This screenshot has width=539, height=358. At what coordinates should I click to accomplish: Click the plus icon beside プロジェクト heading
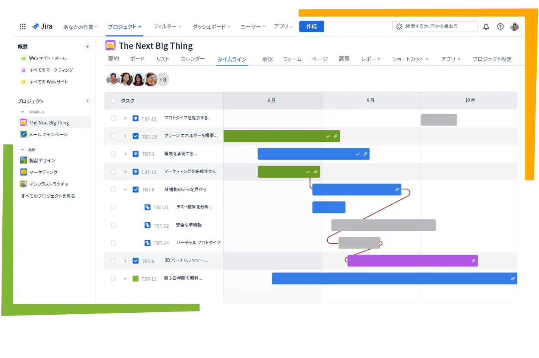tap(88, 101)
